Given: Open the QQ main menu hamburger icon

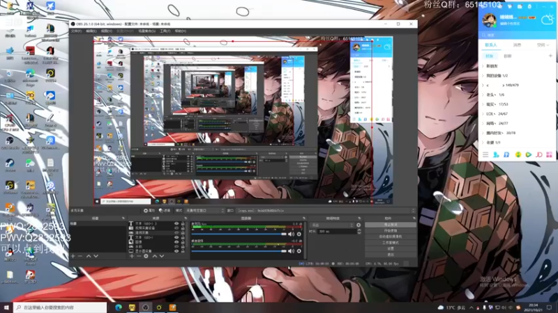Looking at the screenshot, I should tap(485, 154).
